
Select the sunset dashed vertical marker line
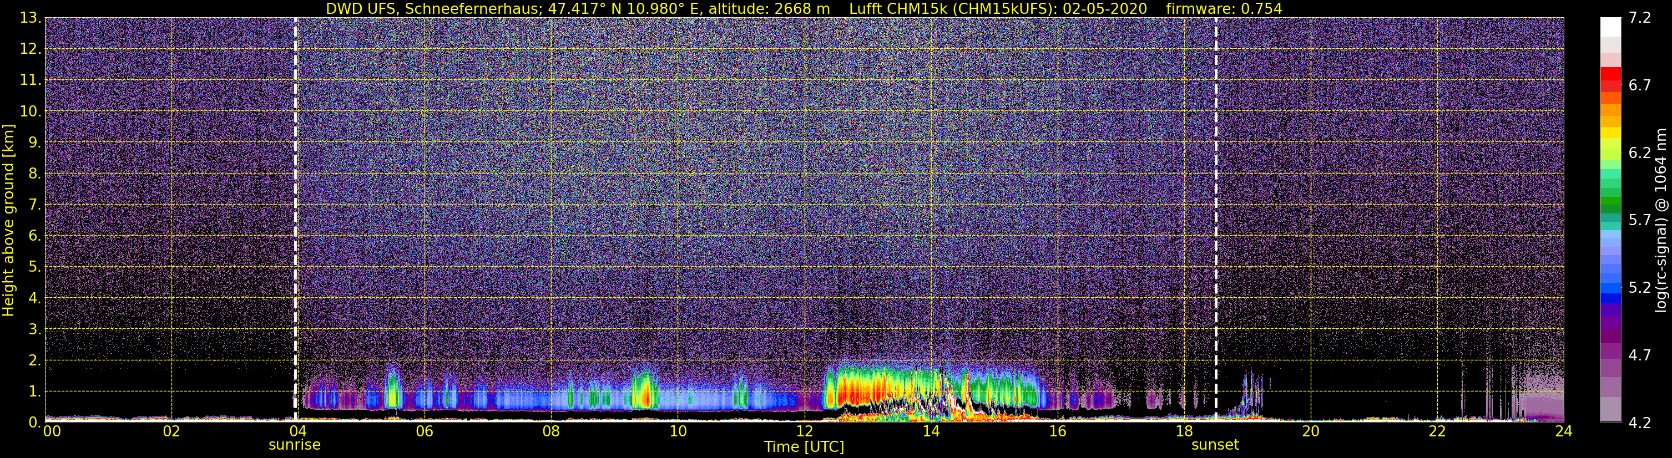[1216, 220]
